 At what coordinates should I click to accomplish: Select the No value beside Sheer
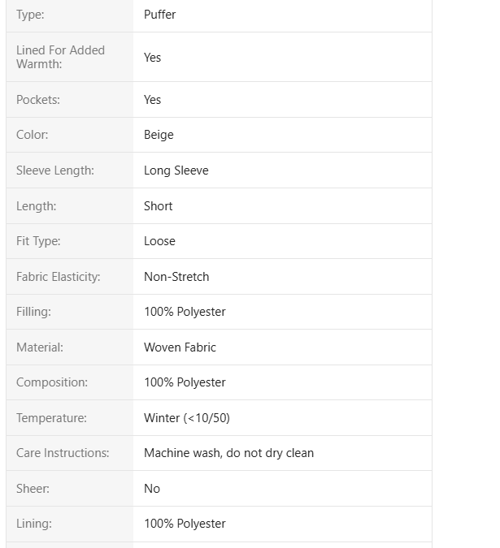coord(152,489)
